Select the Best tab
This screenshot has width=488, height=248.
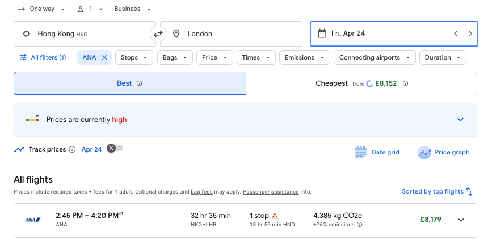point(129,83)
